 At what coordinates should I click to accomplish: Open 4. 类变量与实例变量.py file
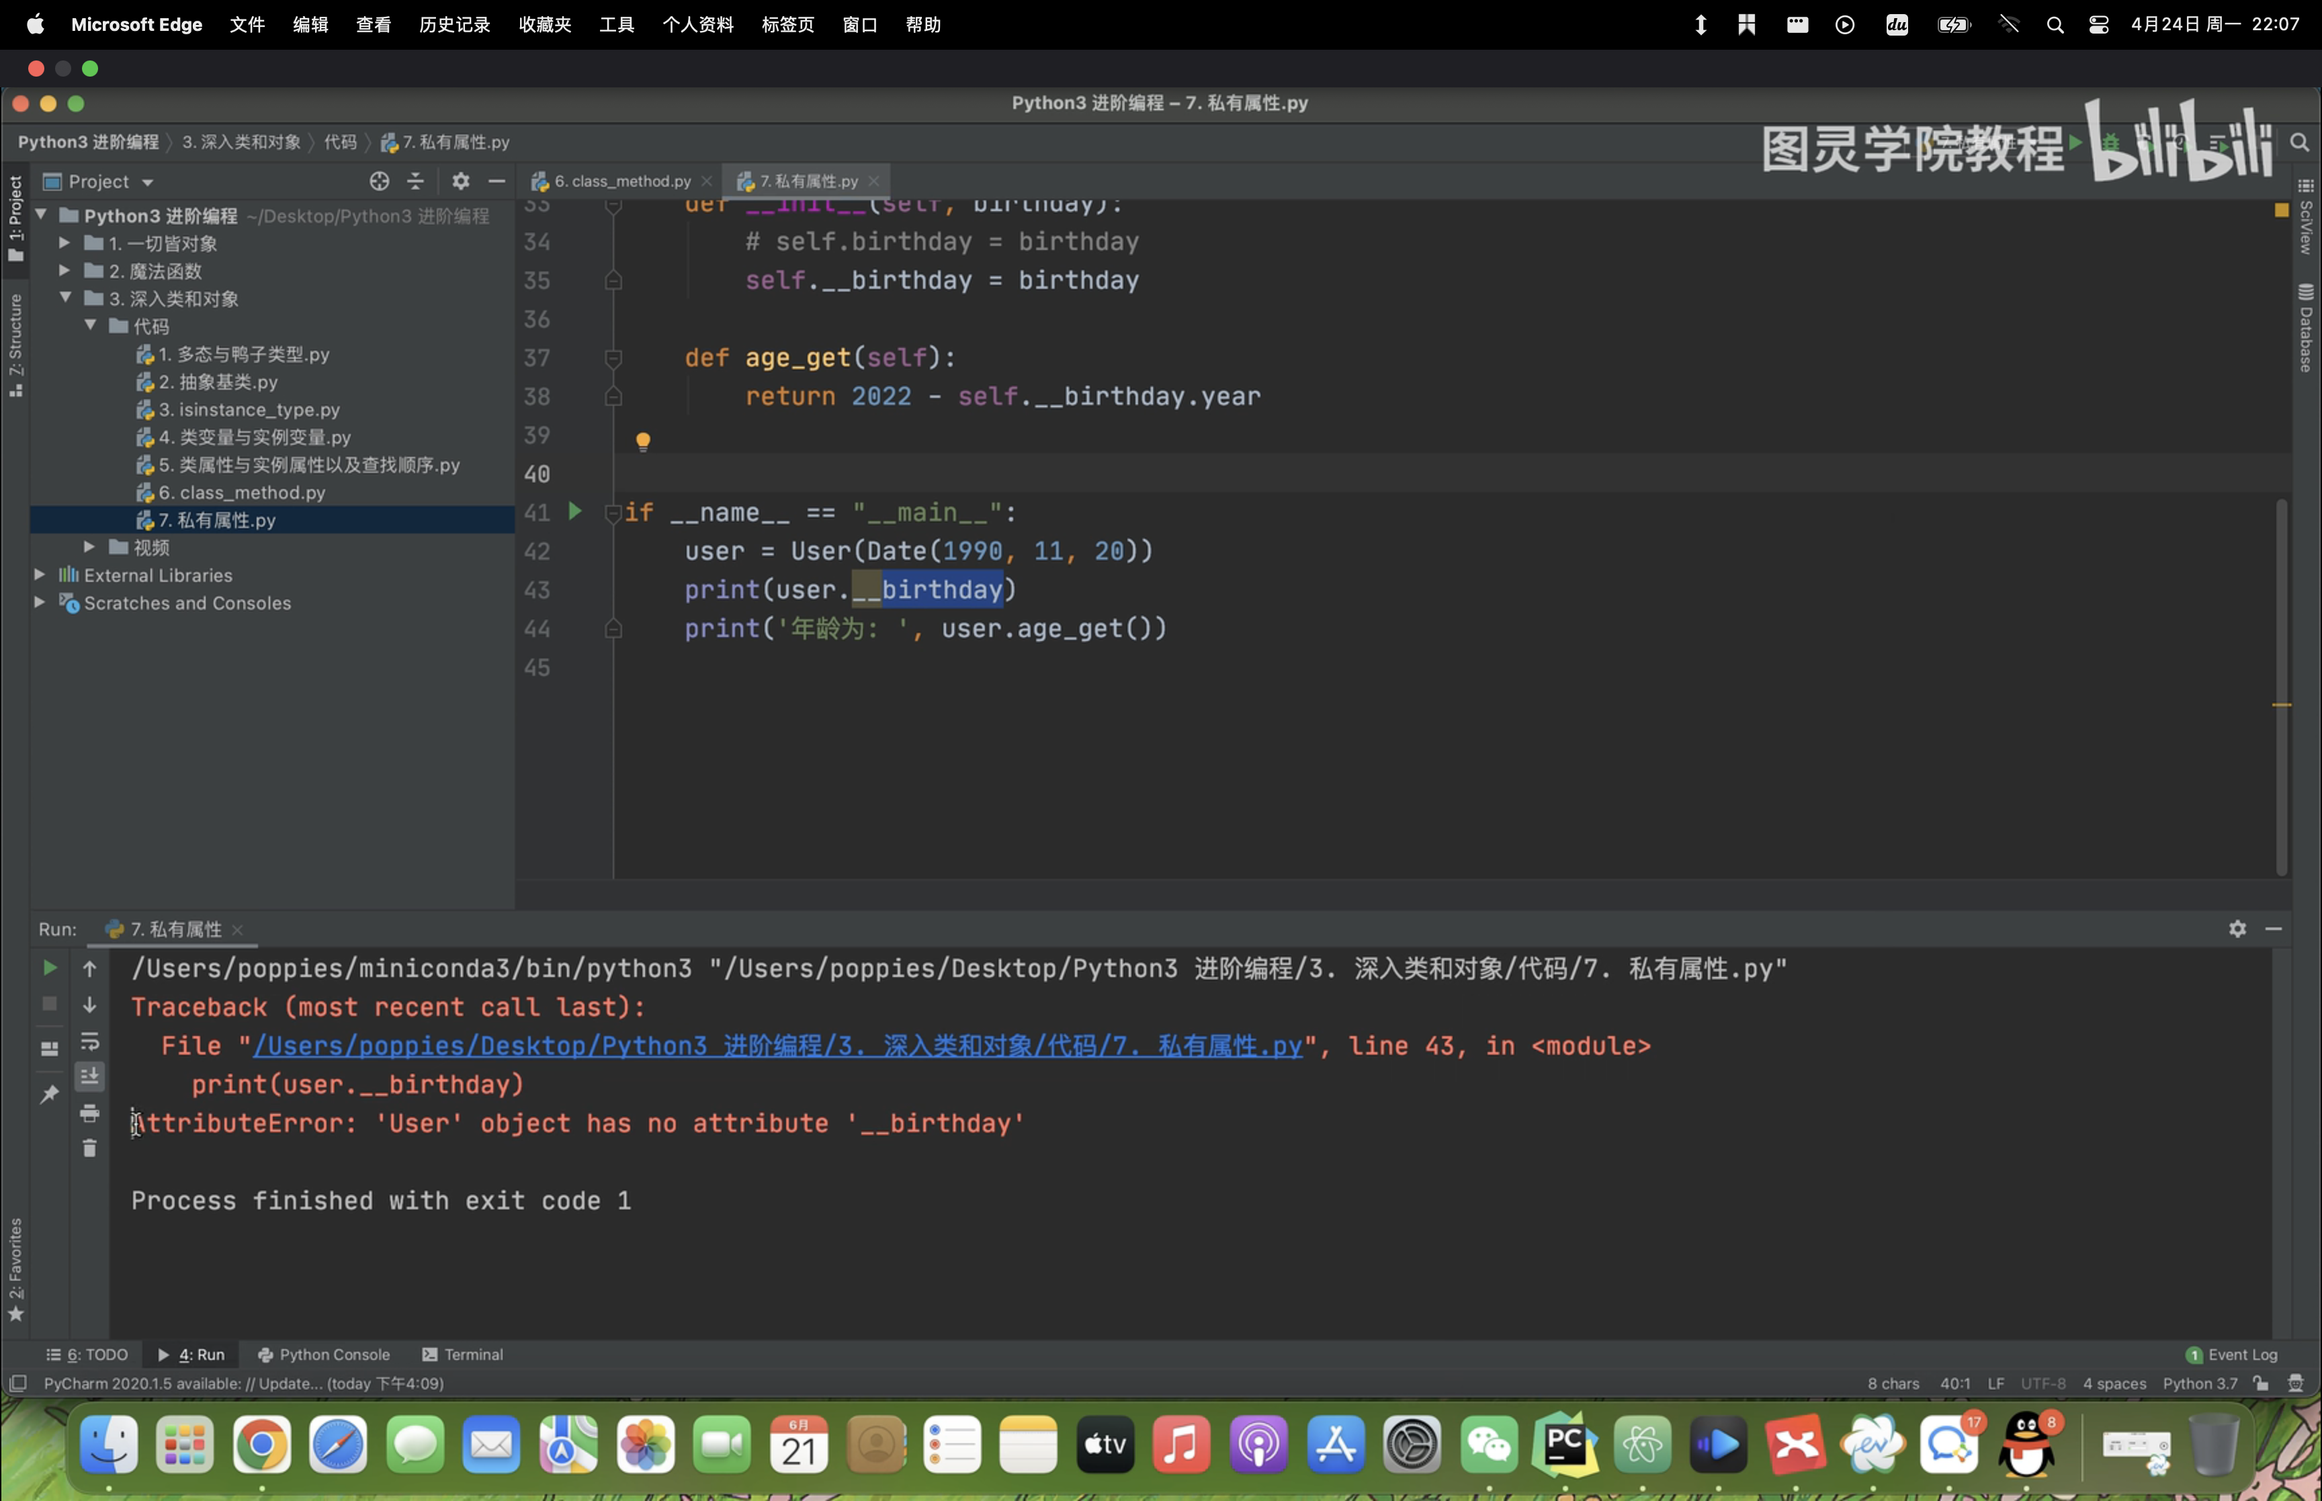pyautogui.click(x=255, y=437)
